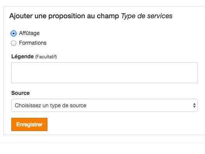Select the Affûtage radio button
This screenshot has width=205, height=154.
click(14, 33)
